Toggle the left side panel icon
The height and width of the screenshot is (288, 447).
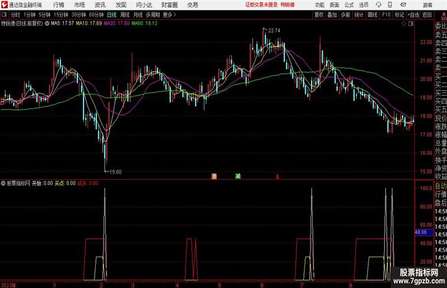coord(4,15)
